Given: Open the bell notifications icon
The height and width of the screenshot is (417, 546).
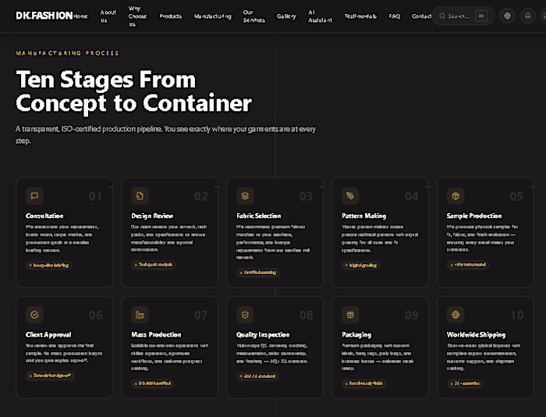Looking at the screenshot, I should (528, 16).
